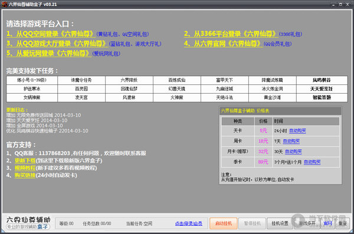Click the 六界降妖 task cell

pos(129,80)
